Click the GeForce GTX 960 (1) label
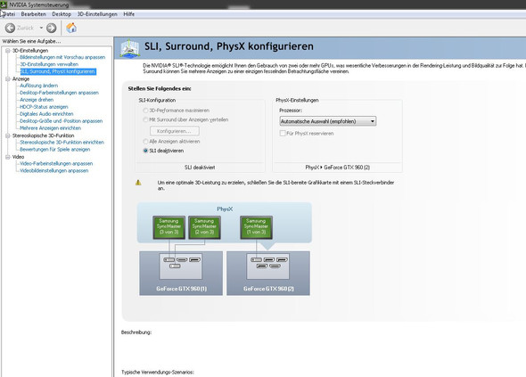 [x=181, y=289]
